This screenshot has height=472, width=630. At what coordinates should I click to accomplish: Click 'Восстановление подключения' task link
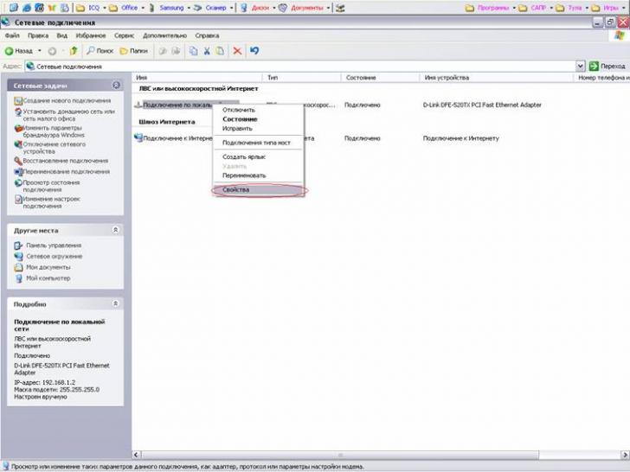coord(66,161)
